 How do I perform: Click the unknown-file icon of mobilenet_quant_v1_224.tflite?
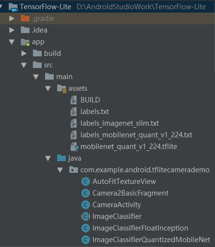click(75, 147)
